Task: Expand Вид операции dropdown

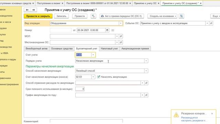Action: pos(121,23)
